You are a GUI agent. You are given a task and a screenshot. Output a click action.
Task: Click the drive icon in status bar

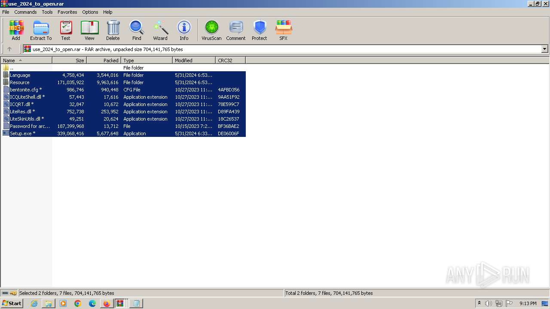click(5, 293)
